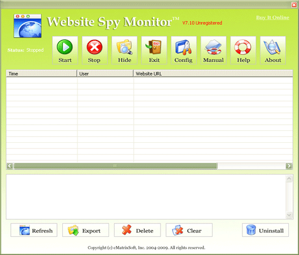Delete the selected record
299x255 pixels.
point(137,230)
